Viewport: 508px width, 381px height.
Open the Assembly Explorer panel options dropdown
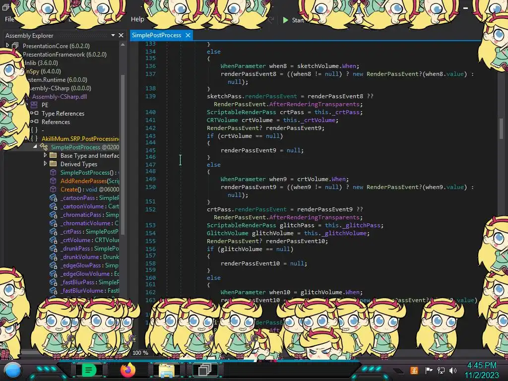click(x=113, y=35)
